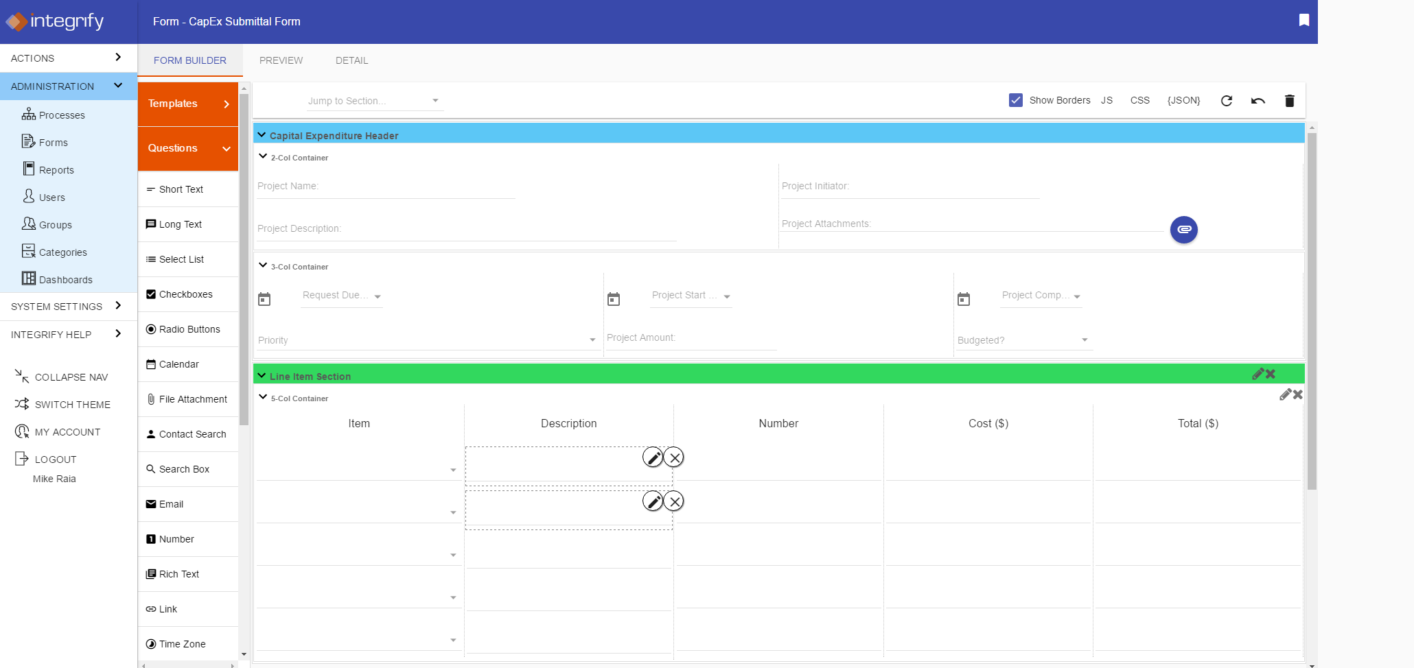Click the delete trash icon in the toolbar
This screenshot has height=668, width=1414.
click(x=1289, y=101)
